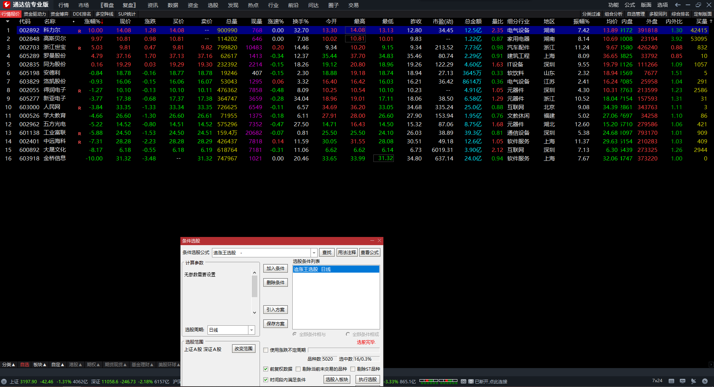
Task: Open the monitor chart icon in status bar
Action: click(682, 381)
